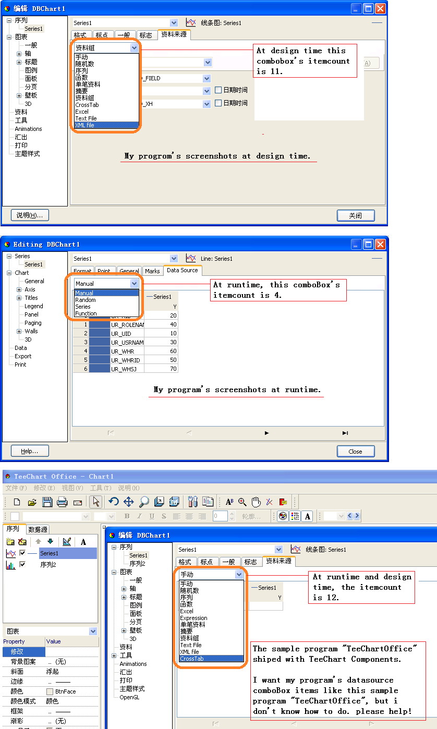Toggle the 日期时间 checkbox beside the _XH field

tap(218, 103)
